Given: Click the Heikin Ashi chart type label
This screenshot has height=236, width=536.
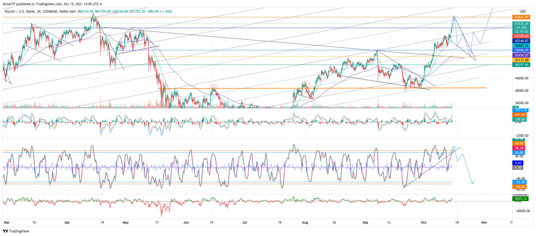Looking at the screenshot, I should (67, 12).
